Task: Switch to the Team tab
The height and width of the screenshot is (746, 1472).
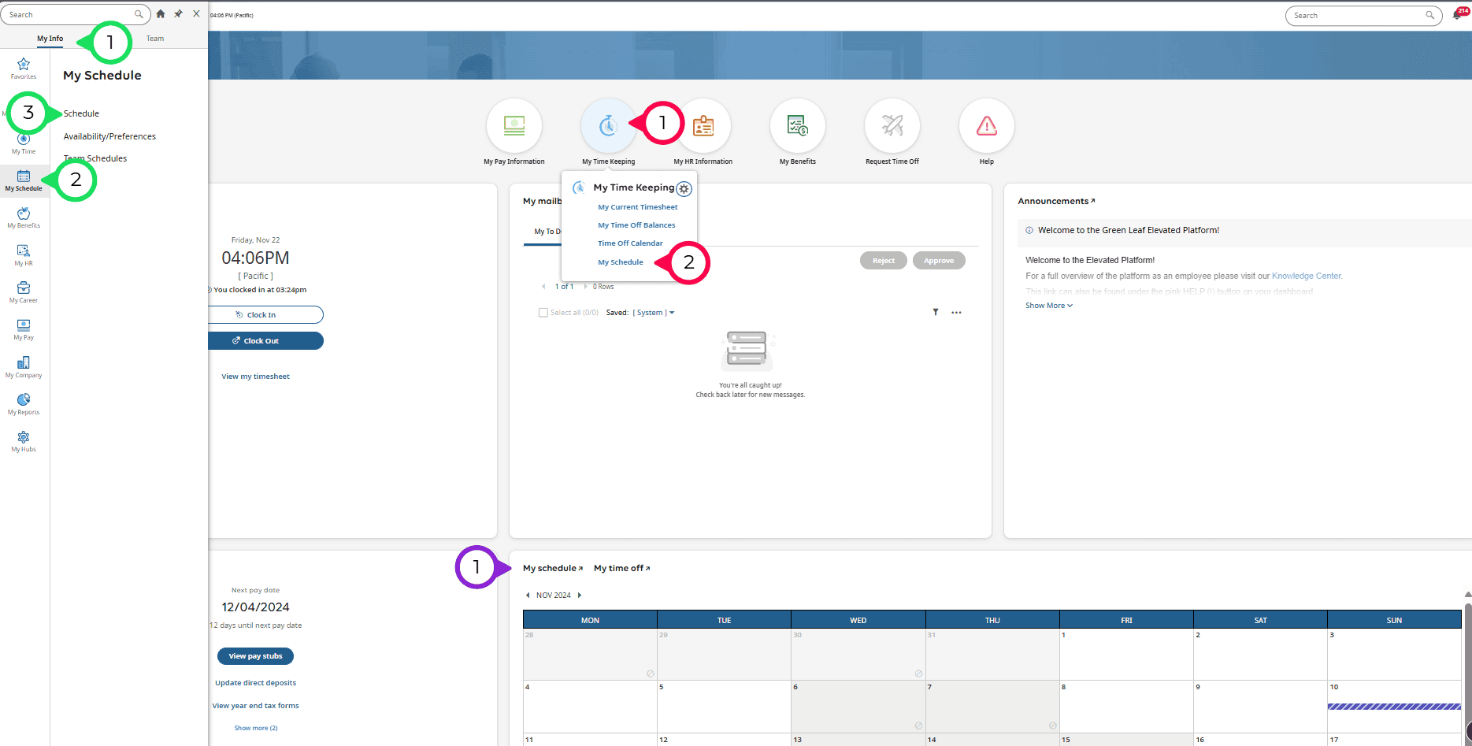Action: click(155, 39)
